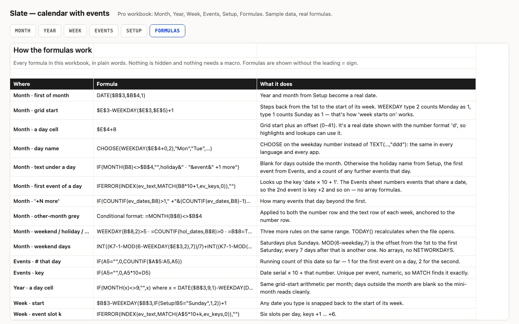Select the 'Month · grid start' cell
This screenshot has height=324, width=519.
(x=52, y=110)
